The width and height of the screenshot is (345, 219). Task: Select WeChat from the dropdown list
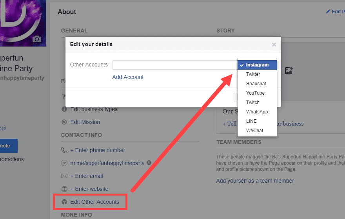(257, 131)
